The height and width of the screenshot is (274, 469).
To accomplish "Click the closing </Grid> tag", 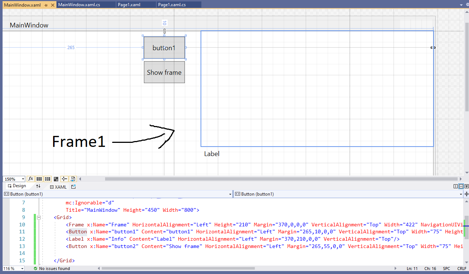I will tap(64, 260).
